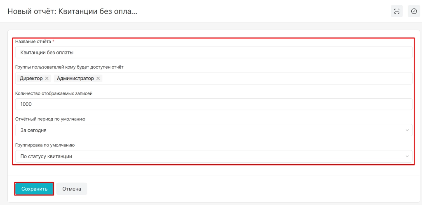Click empty area of user groups field
This screenshot has height=205, width=422.
[x=256, y=79]
